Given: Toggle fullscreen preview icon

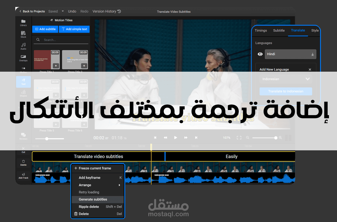Looking at the screenshot, I should (239, 138).
